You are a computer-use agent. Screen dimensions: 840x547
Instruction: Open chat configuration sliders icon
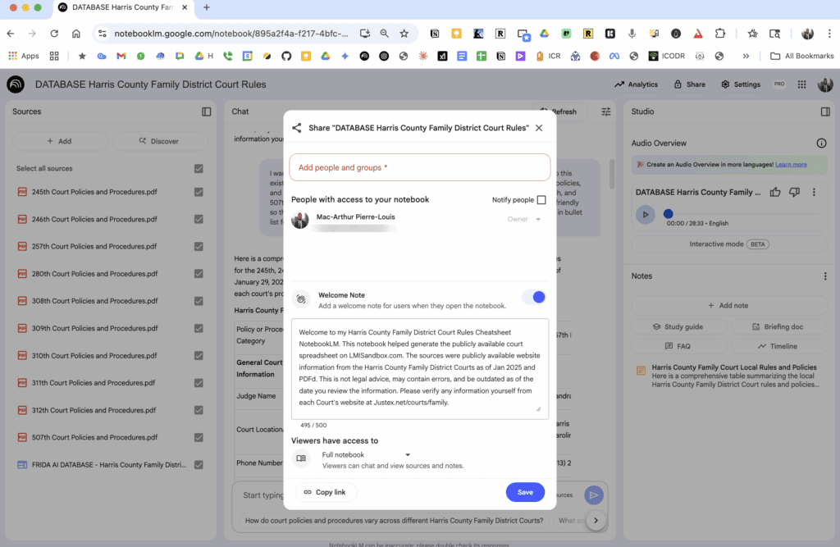(x=606, y=112)
